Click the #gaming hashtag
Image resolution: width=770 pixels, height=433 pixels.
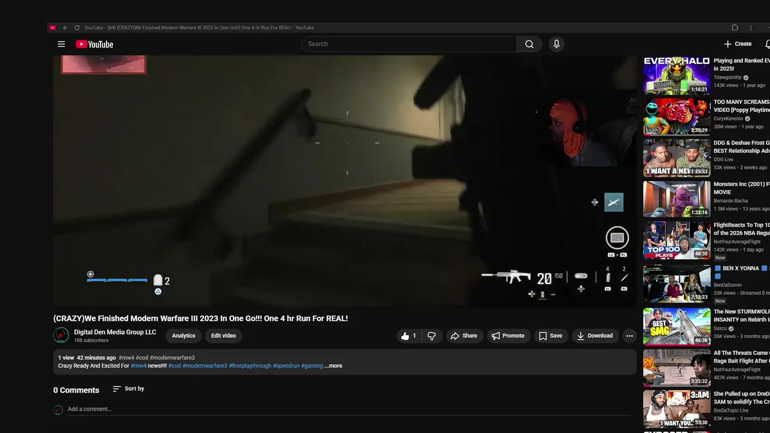(x=312, y=366)
